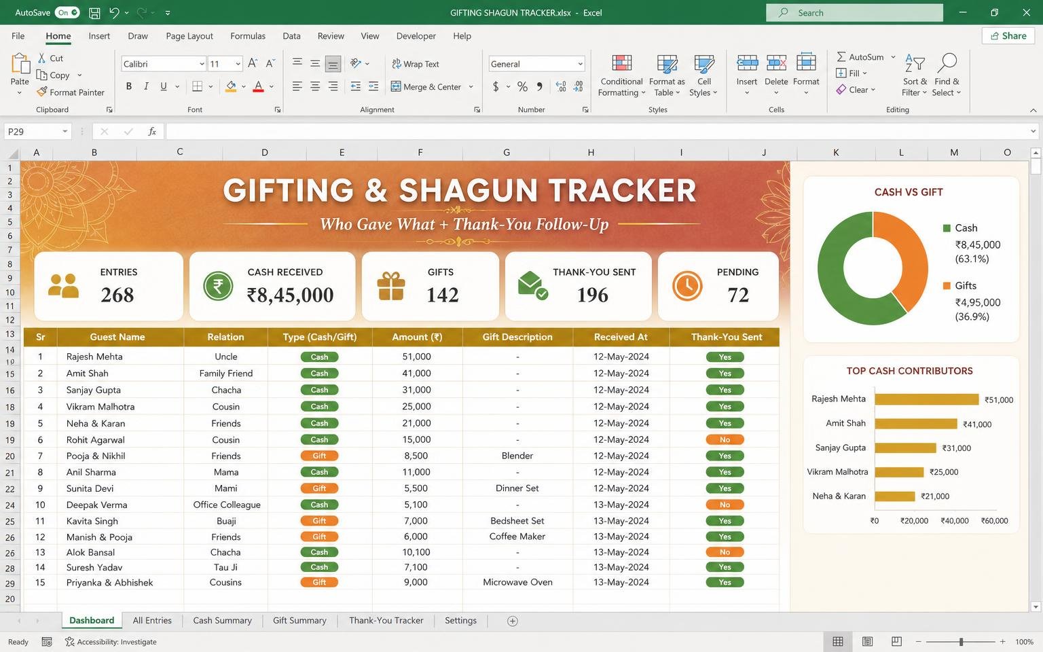Open the Borders dropdown arrow
This screenshot has width=1043, height=652.
(211, 86)
